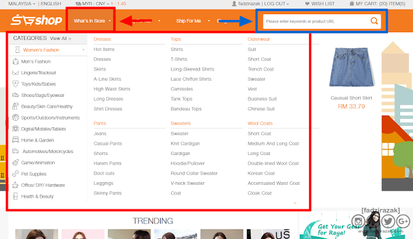Viewport: 413px width, 239px height.
Task: Click the keyword search input field
Action: [317, 21]
